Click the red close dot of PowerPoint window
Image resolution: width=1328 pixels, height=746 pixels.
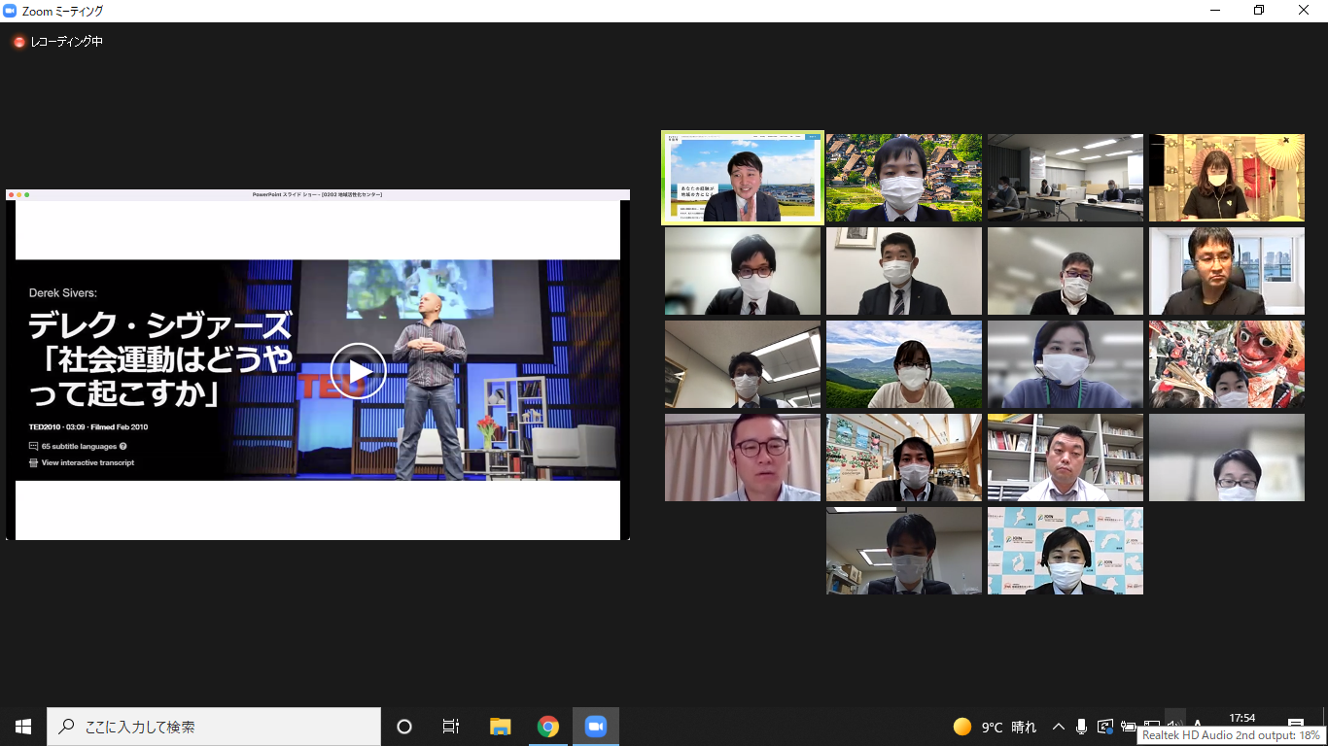(x=11, y=194)
